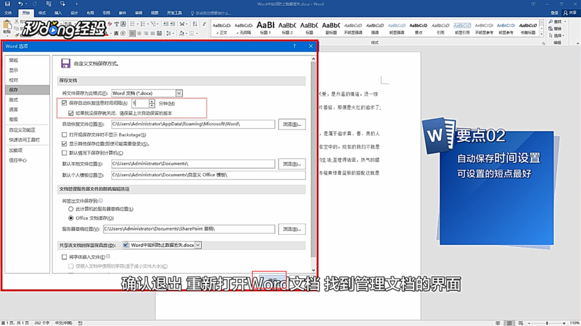Click the bullet list icon

tap(133, 24)
